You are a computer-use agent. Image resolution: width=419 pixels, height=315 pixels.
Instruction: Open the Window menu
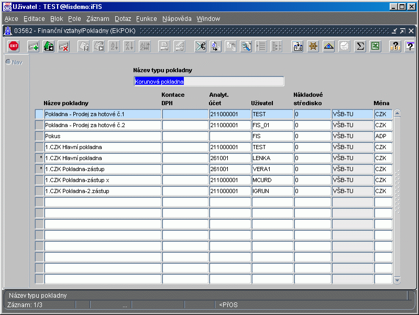point(208,19)
